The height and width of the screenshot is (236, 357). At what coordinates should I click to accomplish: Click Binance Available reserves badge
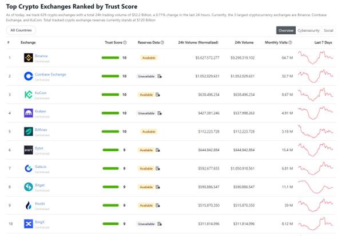click(149, 58)
